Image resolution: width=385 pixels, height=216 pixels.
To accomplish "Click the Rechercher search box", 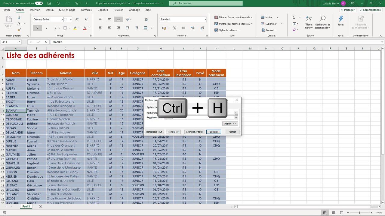I will click(206, 3).
